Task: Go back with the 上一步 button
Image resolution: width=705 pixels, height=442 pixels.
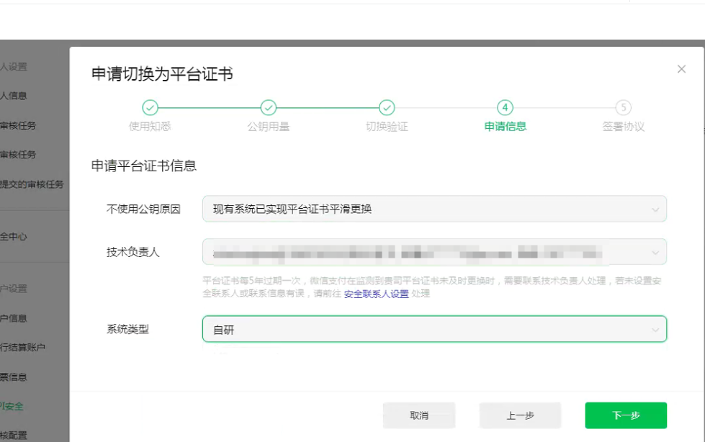Action: coord(520,415)
